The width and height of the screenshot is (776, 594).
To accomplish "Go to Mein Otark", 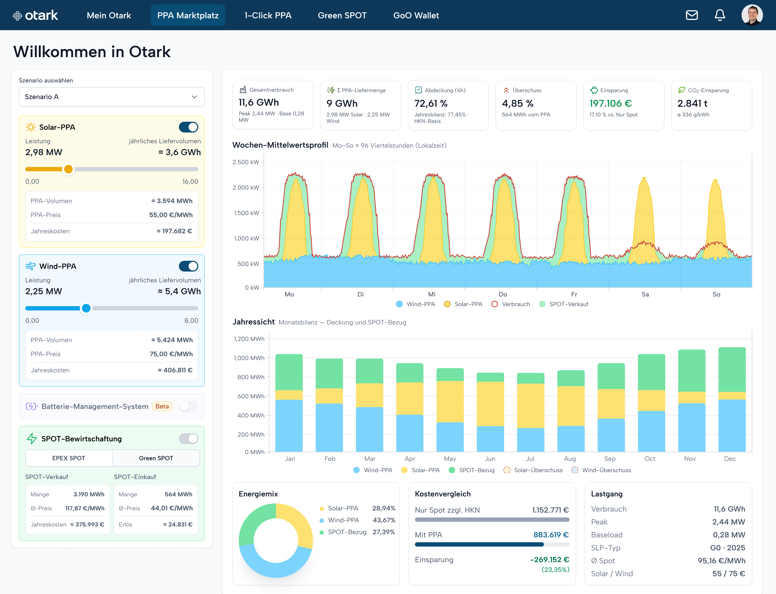I will tap(109, 15).
